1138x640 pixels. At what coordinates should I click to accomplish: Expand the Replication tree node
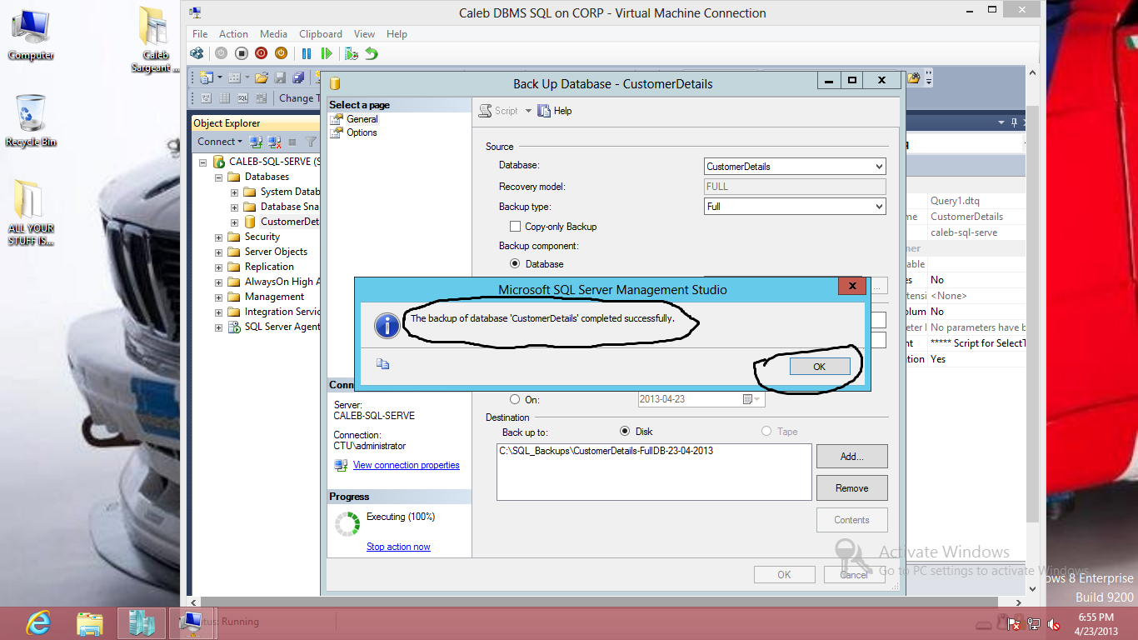point(219,267)
